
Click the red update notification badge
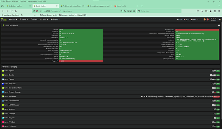point(208,19)
